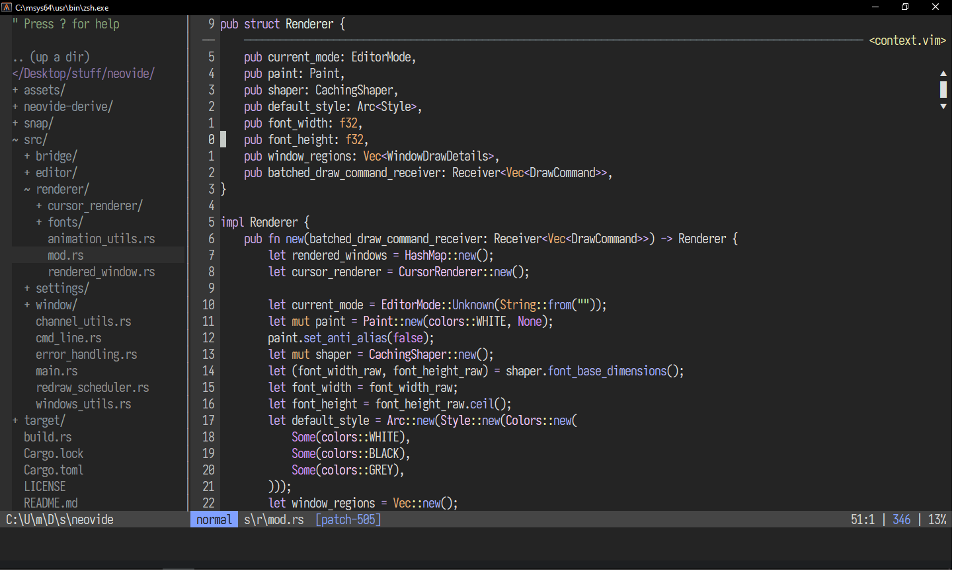Click the normal mode indicator in statusline
The image size is (956, 571).
[x=214, y=519]
